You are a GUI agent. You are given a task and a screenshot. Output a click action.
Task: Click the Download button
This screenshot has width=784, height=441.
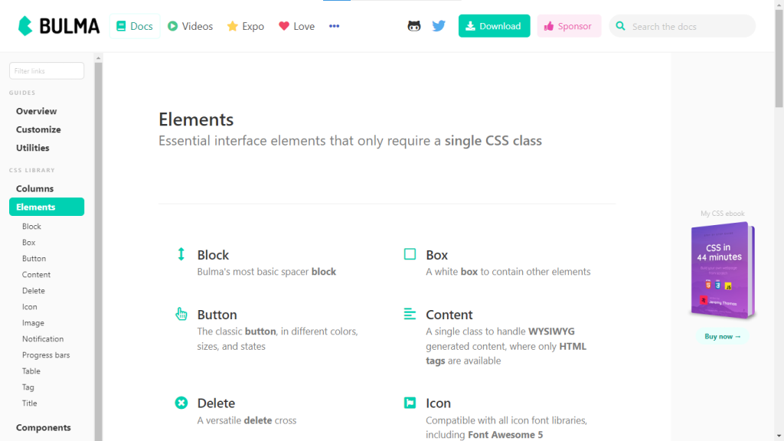coord(494,25)
